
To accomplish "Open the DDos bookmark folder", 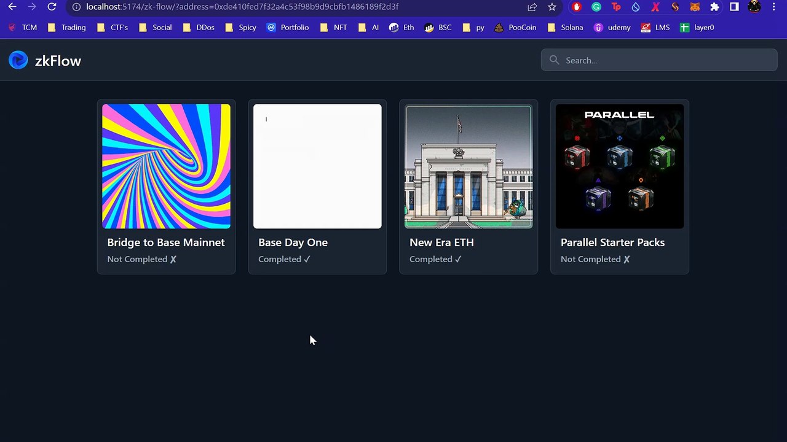I will pos(198,28).
